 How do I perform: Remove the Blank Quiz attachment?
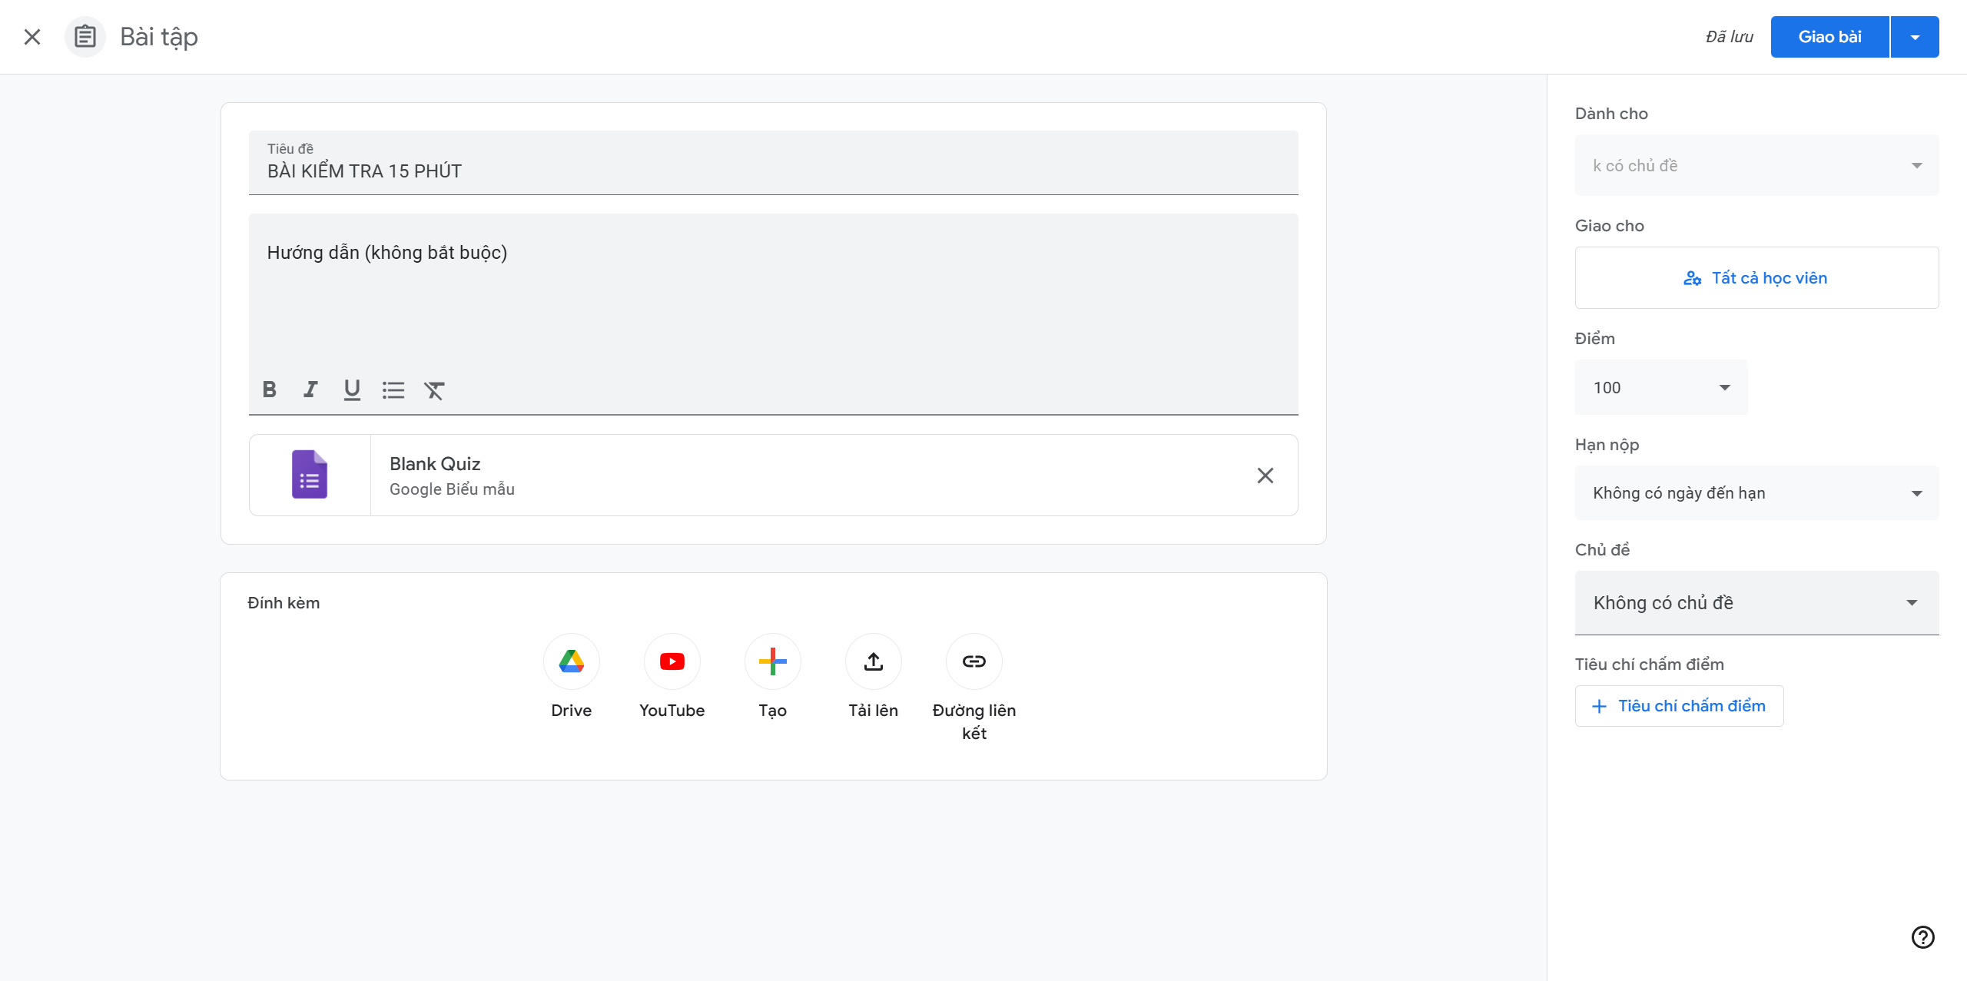(x=1265, y=476)
